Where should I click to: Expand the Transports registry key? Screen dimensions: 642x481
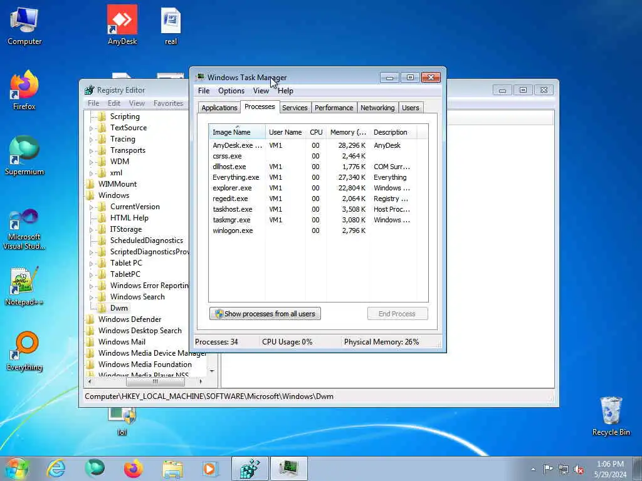(91, 151)
